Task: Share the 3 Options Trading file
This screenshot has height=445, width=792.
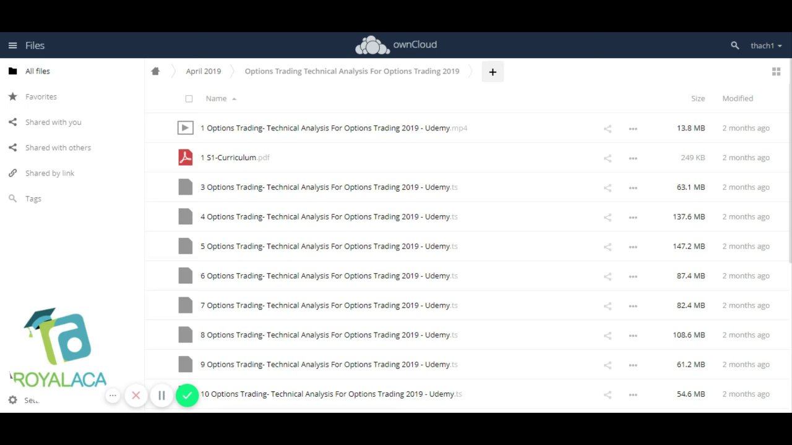Action: coord(608,188)
